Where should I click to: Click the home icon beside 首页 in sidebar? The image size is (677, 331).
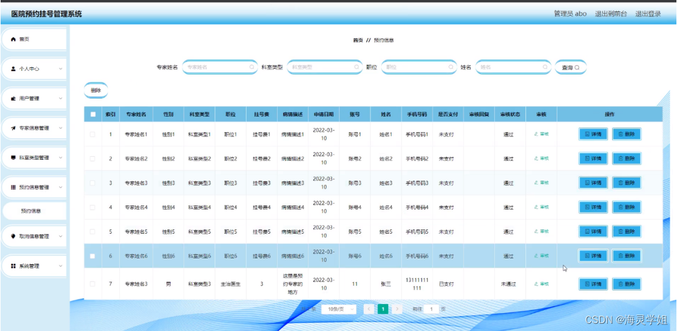pyautogui.click(x=13, y=39)
